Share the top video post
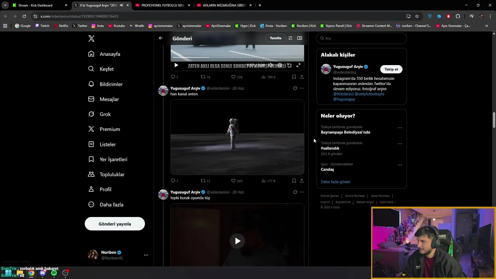Viewport: 496px width, 279px height. 302,77
